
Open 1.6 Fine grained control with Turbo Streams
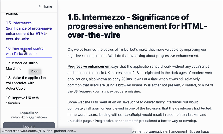(x=25, y=51)
